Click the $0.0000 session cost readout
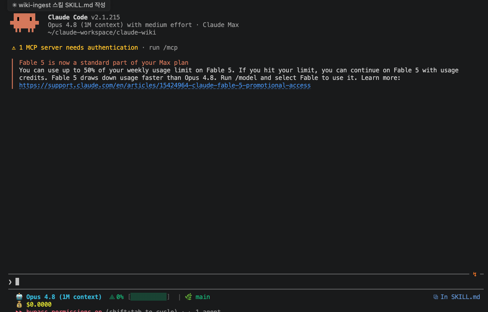488x312 pixels. coord(39,304)
